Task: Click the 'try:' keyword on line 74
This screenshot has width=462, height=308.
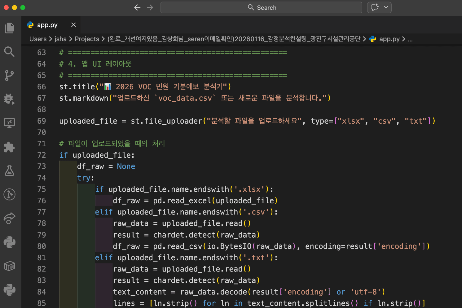Action: [x=86, y=178]
